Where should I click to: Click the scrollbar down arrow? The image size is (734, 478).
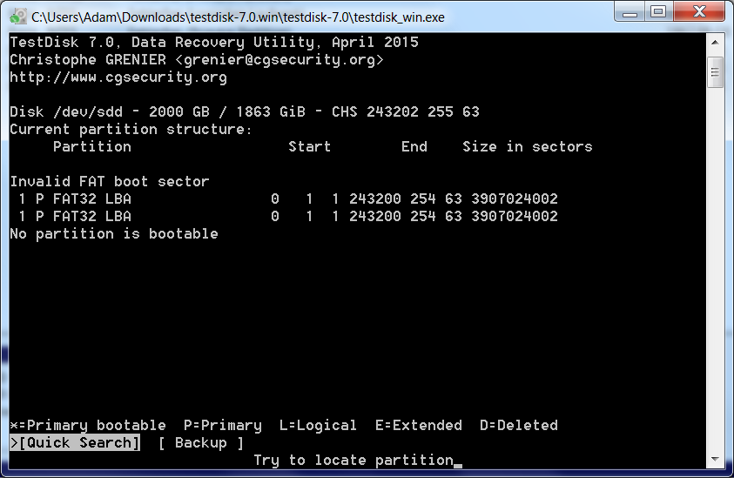pyautogui.click(x=715, y=460)
